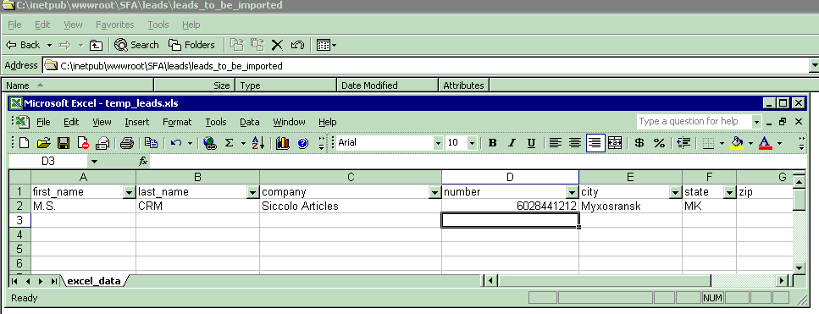Click Move To icon in Explorer toolbar
The height and width of the screenshot is (314, 819).
(x=238, y=45)
